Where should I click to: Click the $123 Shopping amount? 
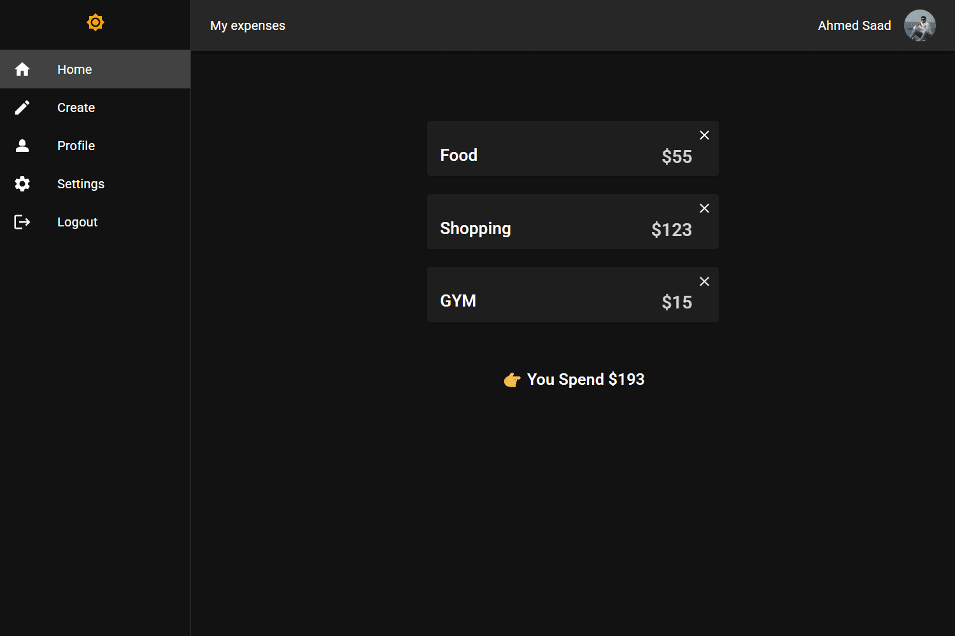pyautogui.click(x=671, y=230)
